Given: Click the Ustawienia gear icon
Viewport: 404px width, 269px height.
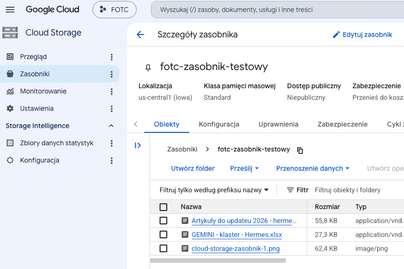Looking at the screenshot, I should (x=10, y=108).
